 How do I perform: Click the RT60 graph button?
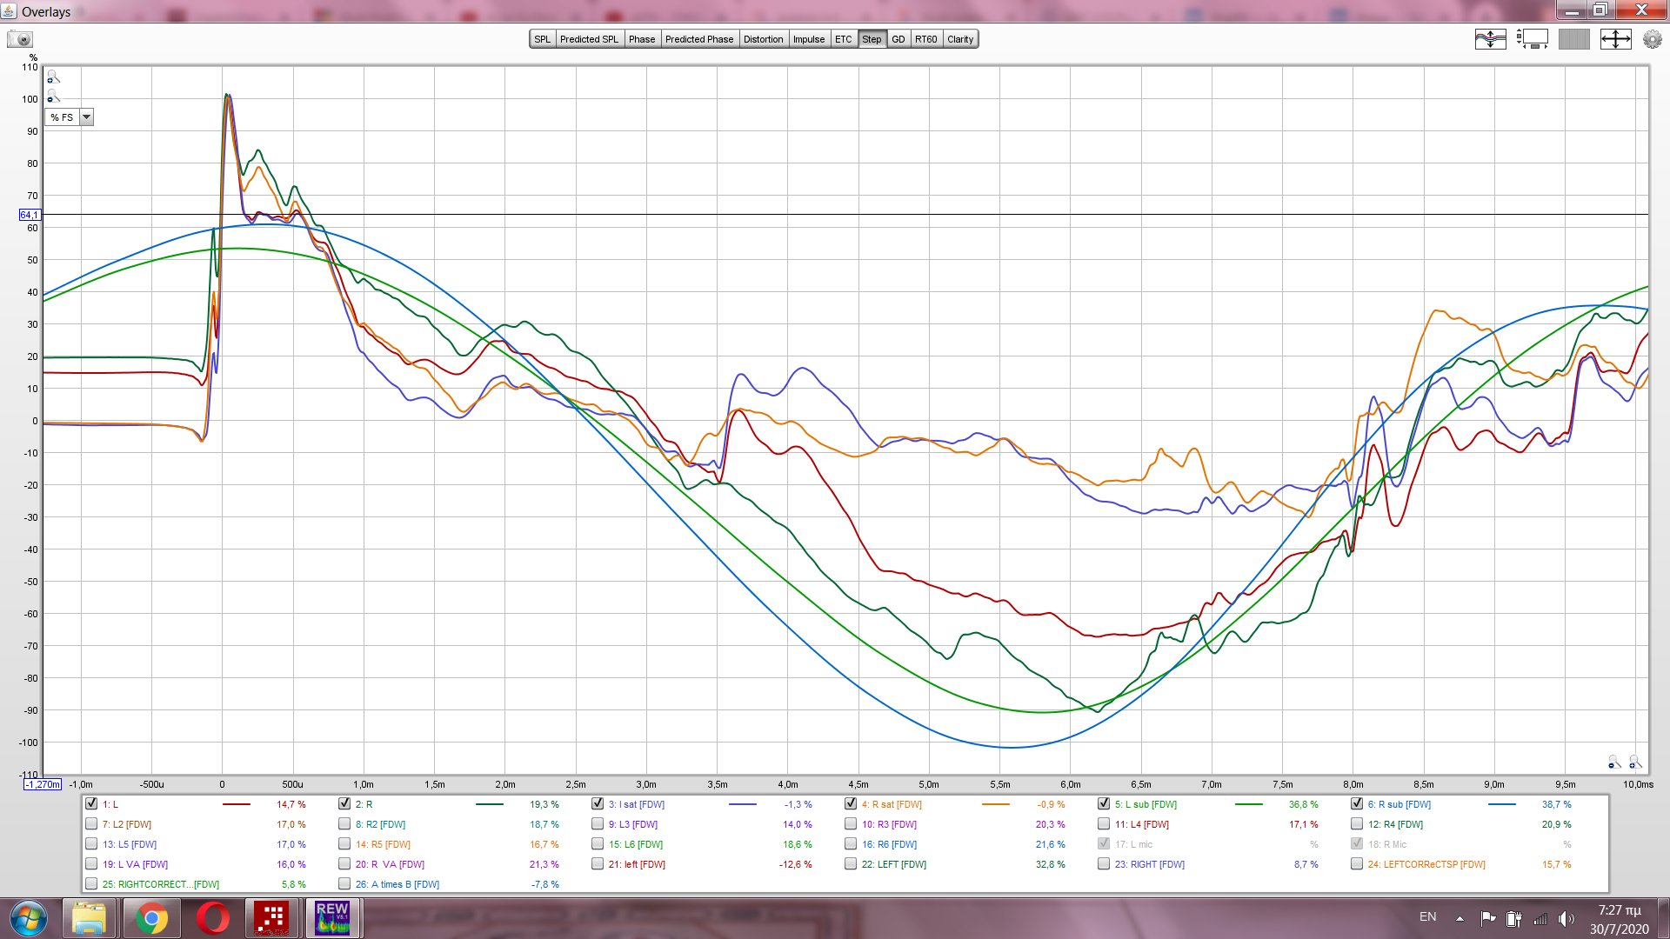925,39
